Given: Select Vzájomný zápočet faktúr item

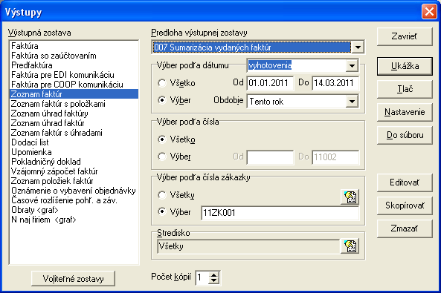Looking at the screenshot, I should pyautogui.click(x=74, y=171).
